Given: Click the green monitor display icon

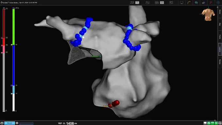Looking at the screenshot, I should click(182, 3).
